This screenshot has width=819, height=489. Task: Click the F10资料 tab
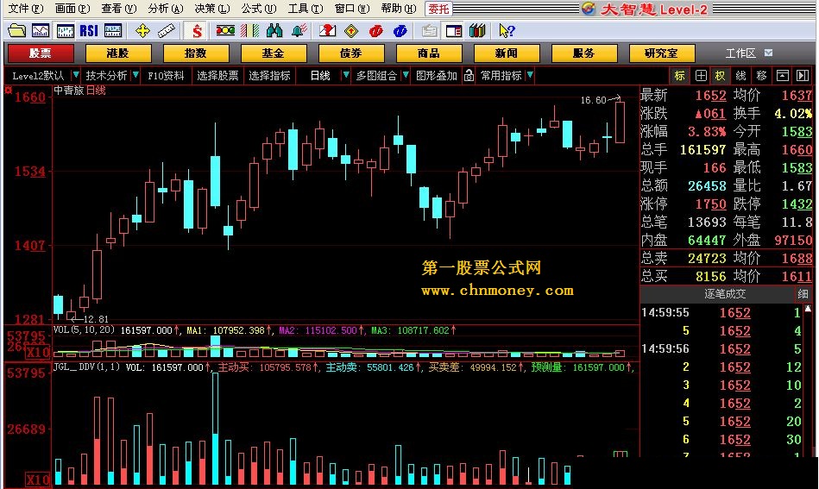click(x=166, y=76)
